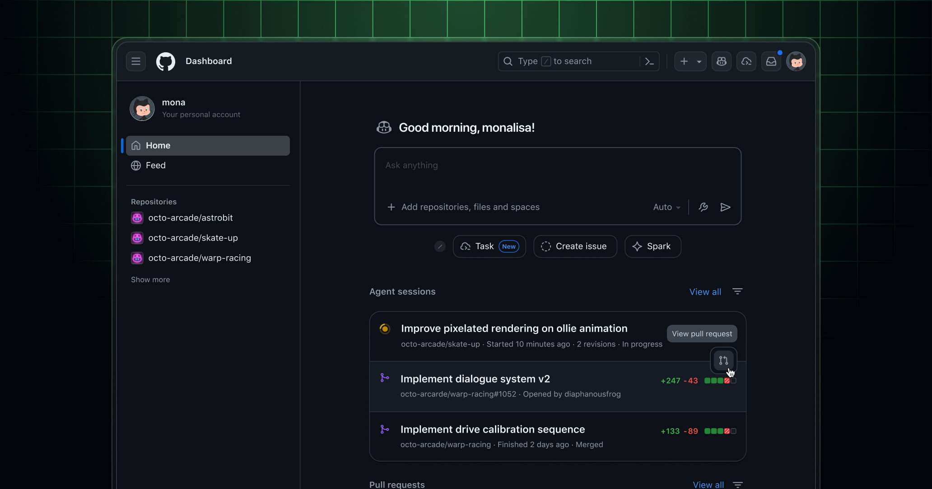Viewport: 932px width, 489px height.
Task: Open View all agent sessions link
Action: tap(705, 292)
